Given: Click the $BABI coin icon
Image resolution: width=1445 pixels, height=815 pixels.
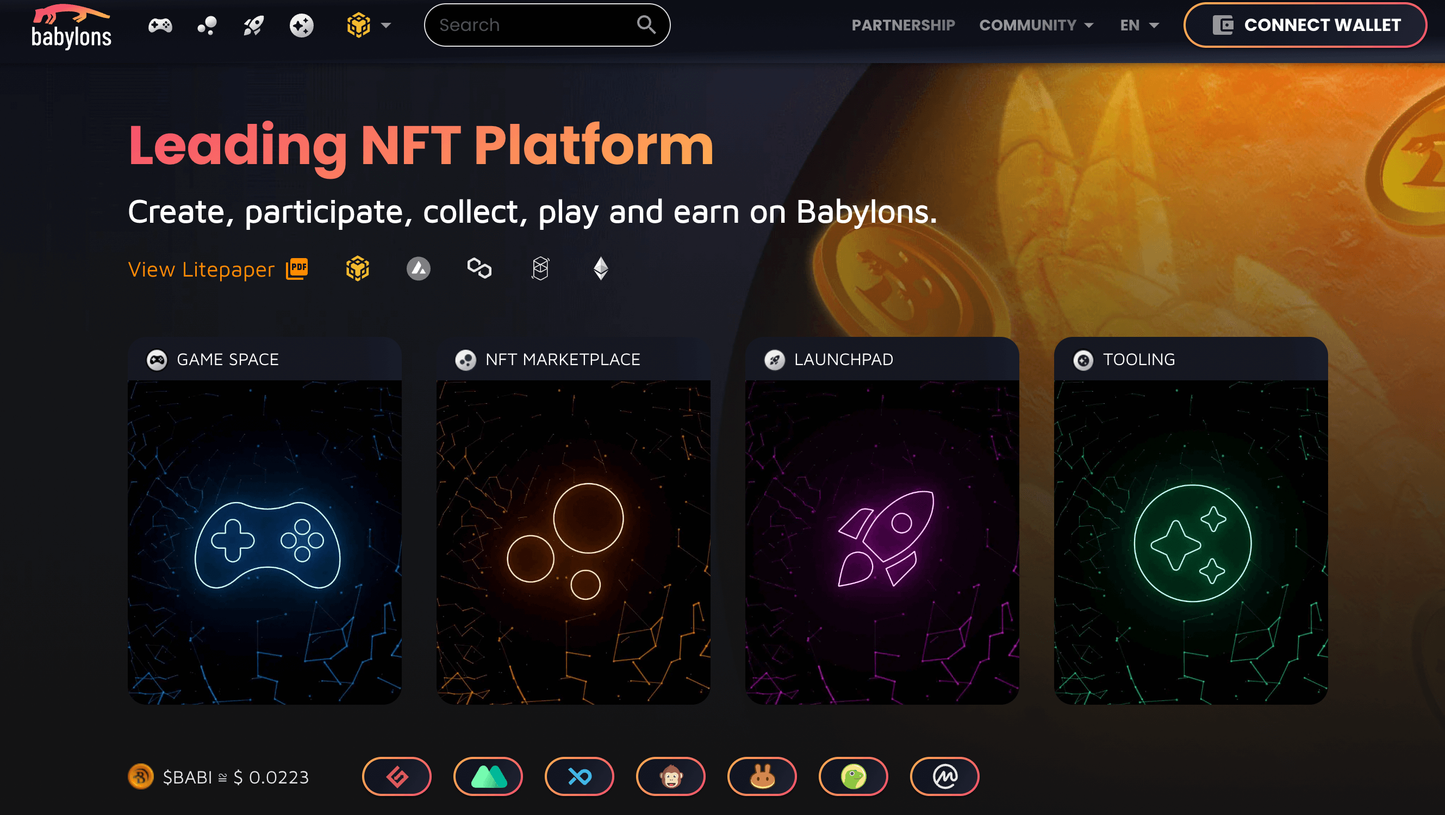Looking at the screenshot, I should point(141,777).
